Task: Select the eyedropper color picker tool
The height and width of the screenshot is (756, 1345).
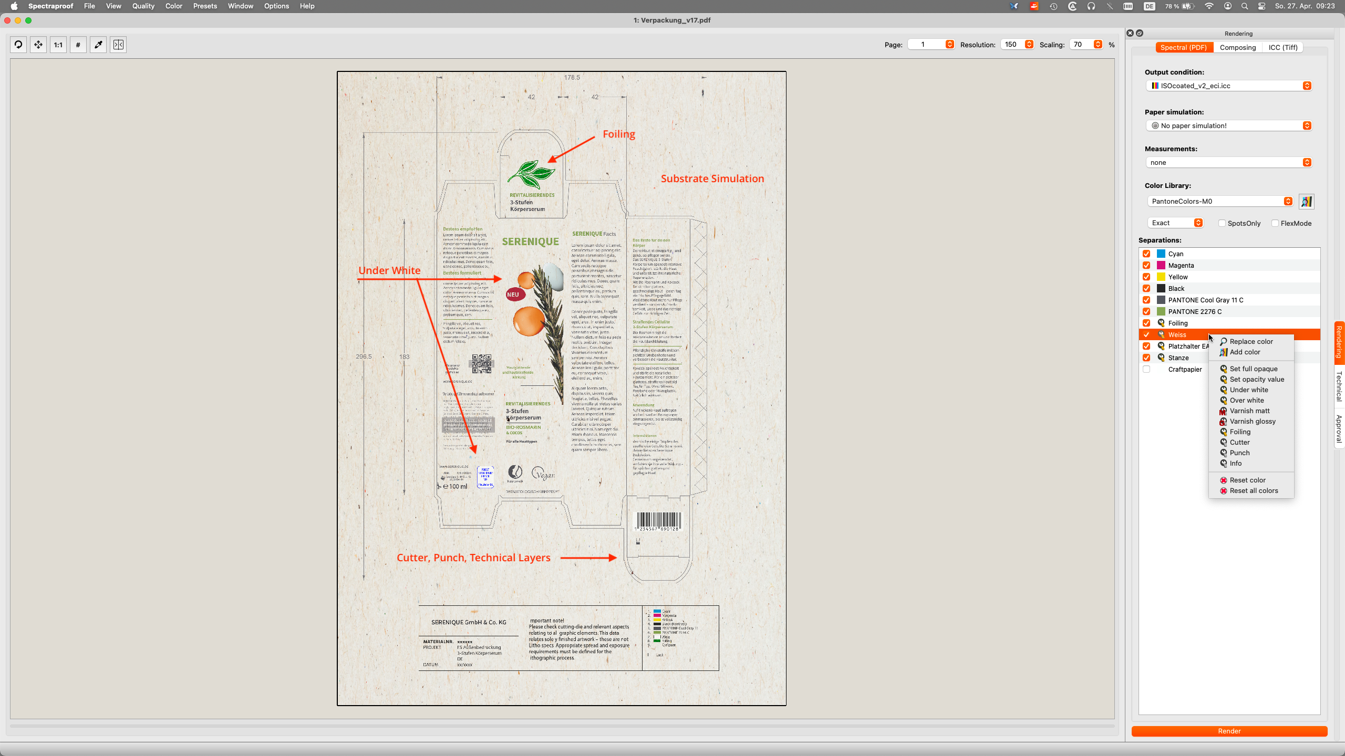Action: tap(98, 45)
